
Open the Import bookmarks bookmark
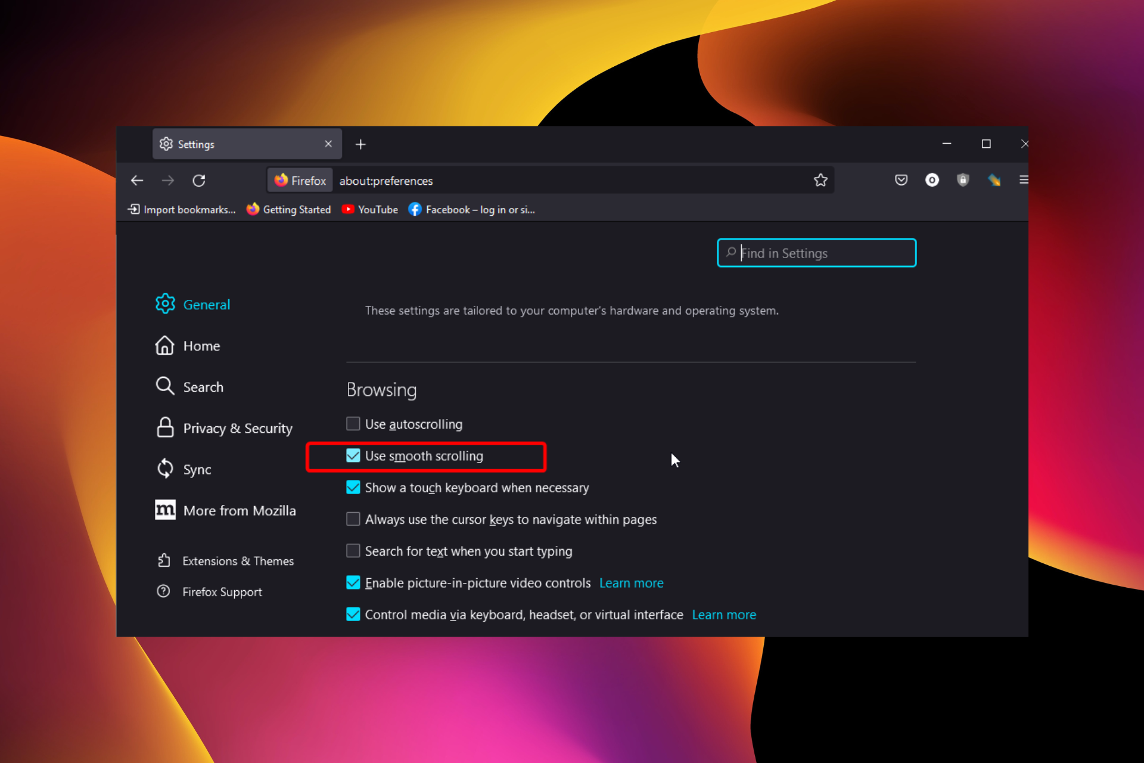tap(182, 210)
